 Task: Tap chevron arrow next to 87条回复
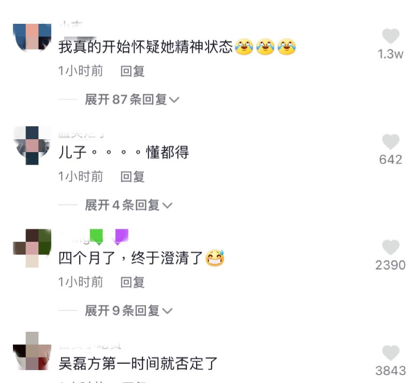(174, 100)
